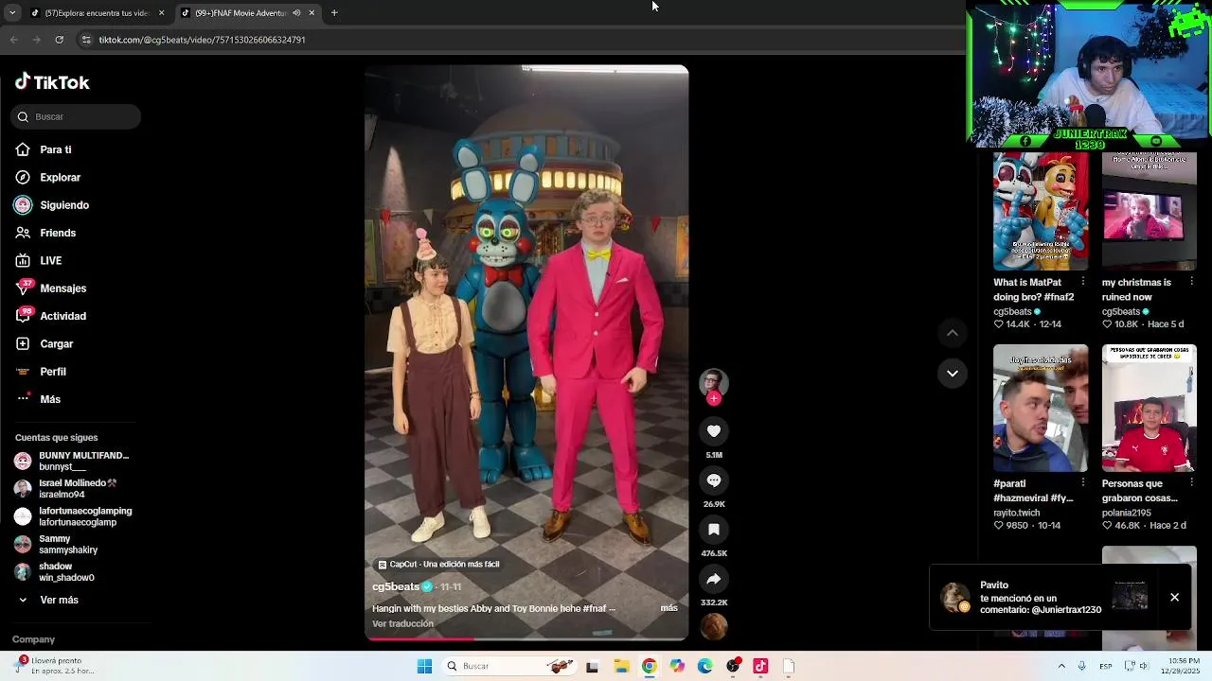Save video with bookmark icon

point(714,530)
